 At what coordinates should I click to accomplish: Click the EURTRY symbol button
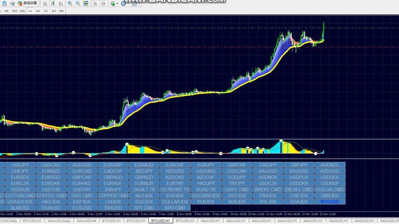[x=175, y=183]
